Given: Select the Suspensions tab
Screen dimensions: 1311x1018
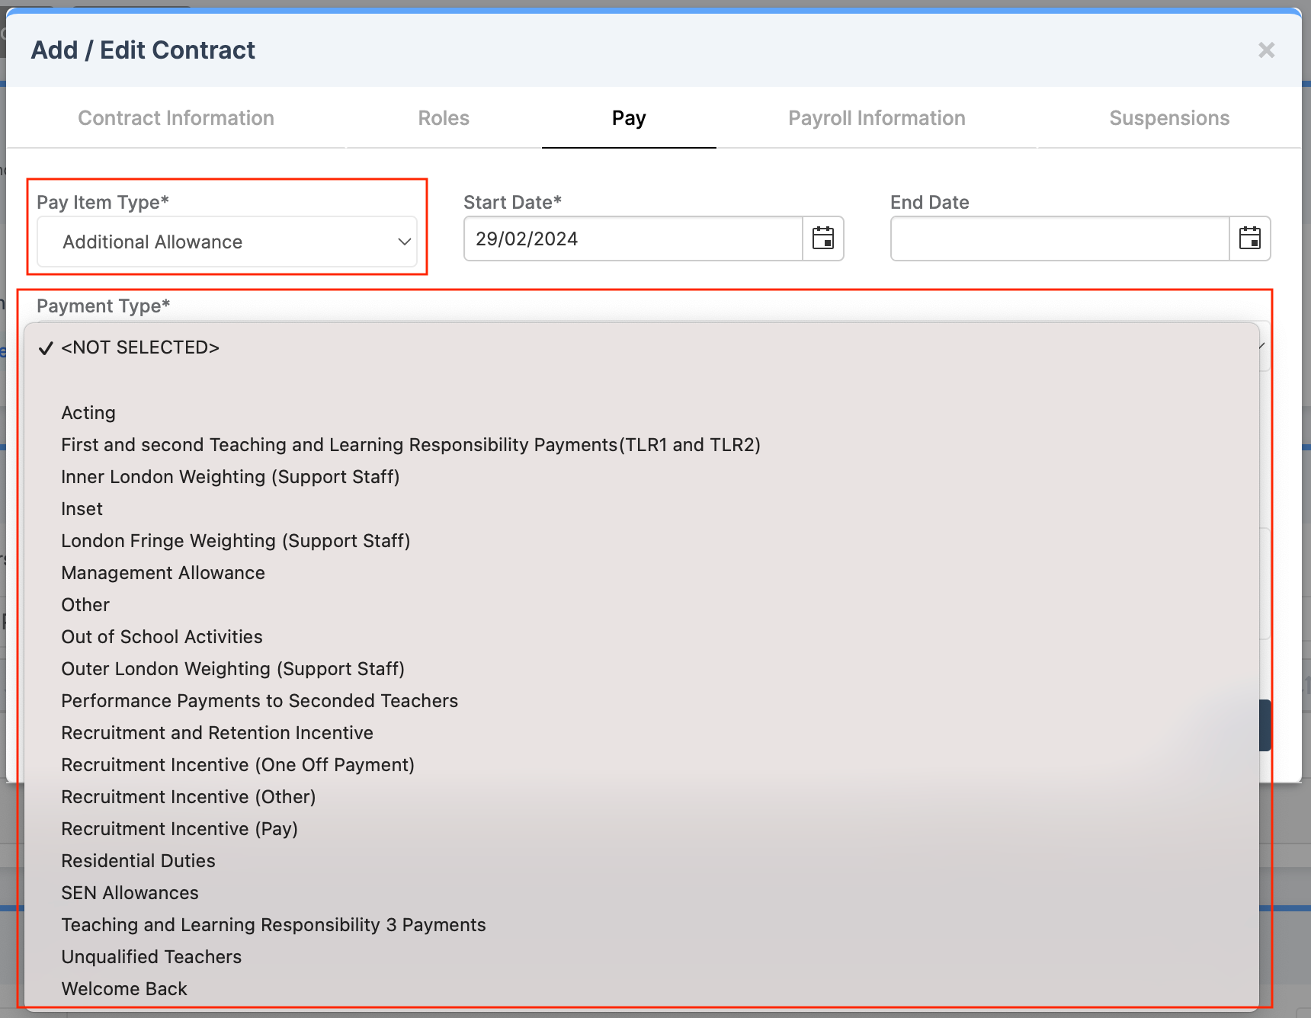Looking at the screenshot, I should [x=1169, y=118].
